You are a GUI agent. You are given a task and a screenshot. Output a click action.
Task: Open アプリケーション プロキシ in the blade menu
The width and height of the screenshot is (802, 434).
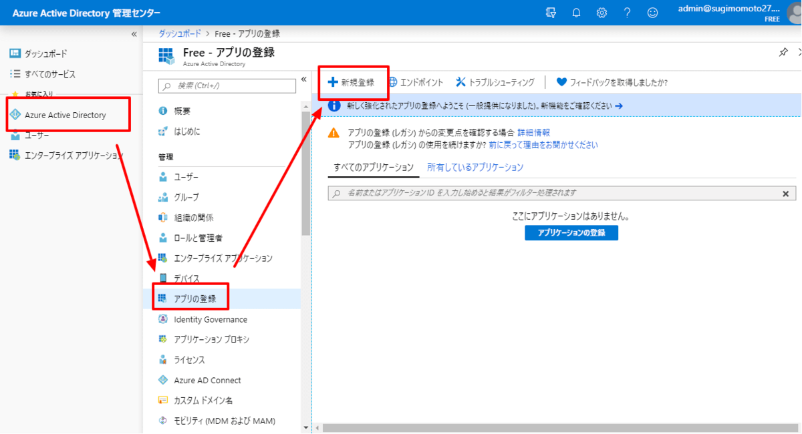click(211, 339)
